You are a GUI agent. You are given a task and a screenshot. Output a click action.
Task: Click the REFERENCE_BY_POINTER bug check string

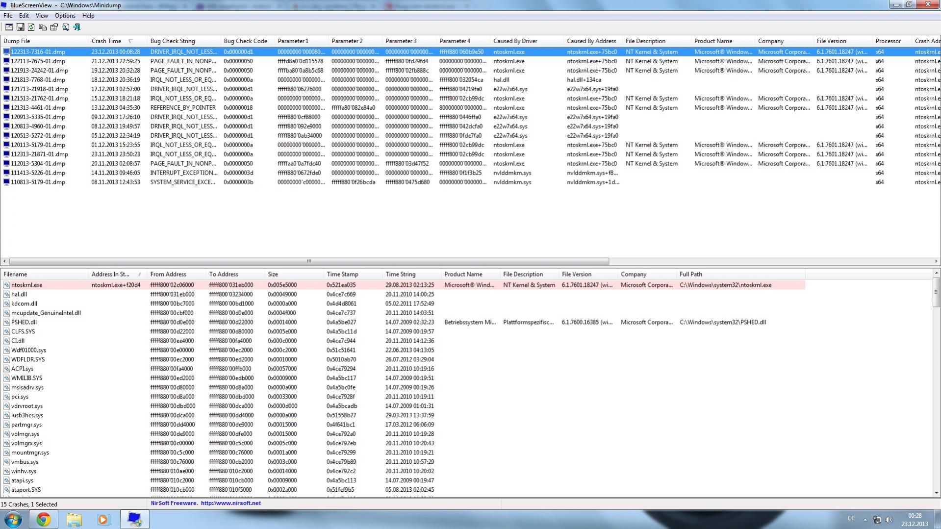coord(183,108)
